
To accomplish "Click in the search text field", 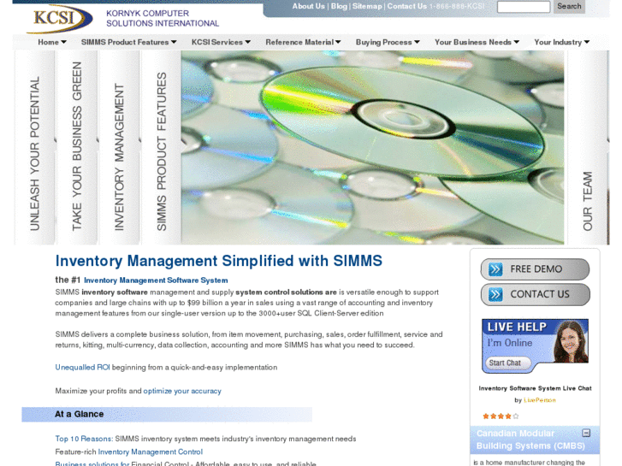I will 524,7.
